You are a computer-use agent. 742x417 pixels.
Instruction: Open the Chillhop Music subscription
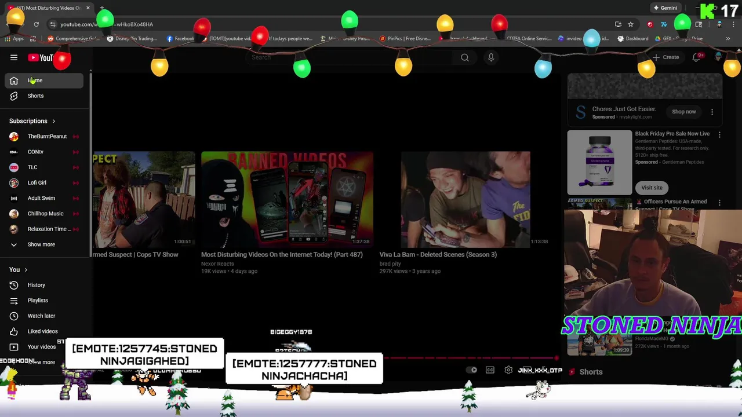pos(44,214)
